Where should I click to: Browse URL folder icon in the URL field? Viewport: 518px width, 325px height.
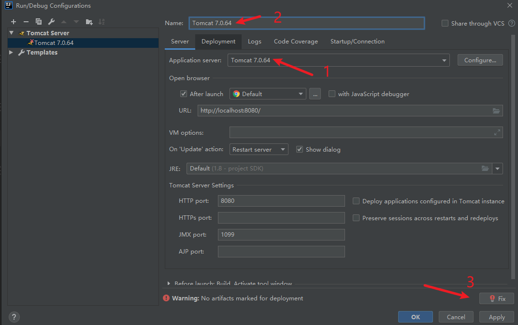click(496, 111)
